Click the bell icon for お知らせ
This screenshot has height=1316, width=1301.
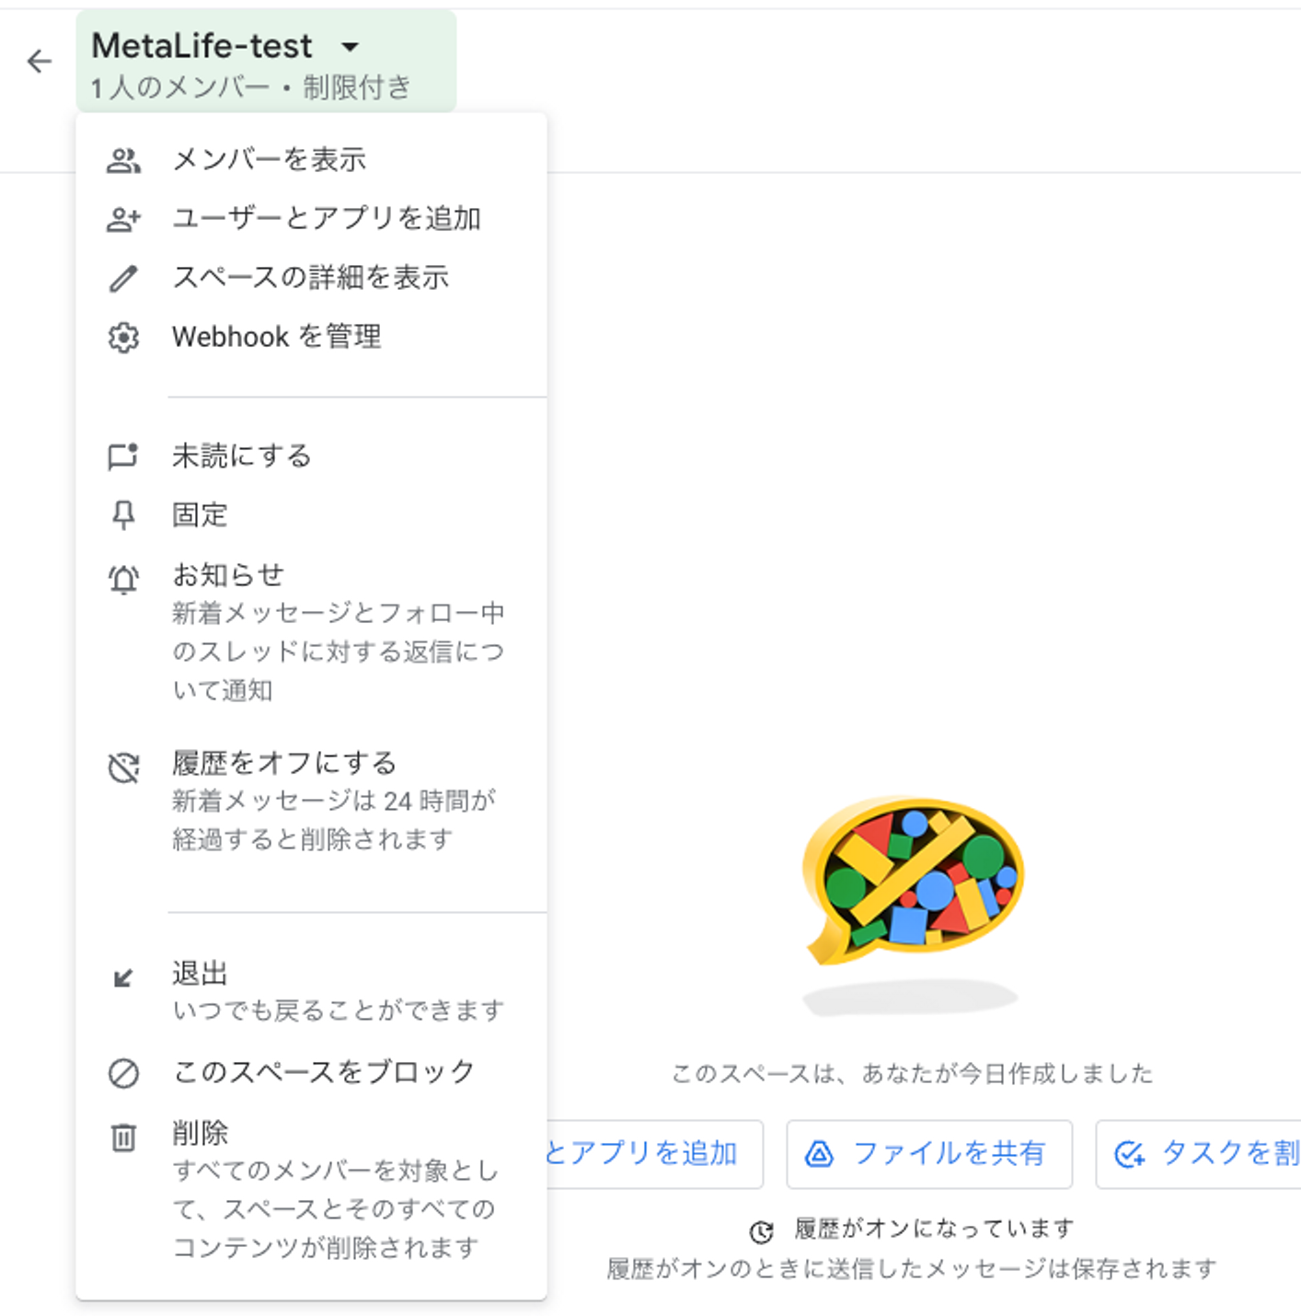(123, 580)
